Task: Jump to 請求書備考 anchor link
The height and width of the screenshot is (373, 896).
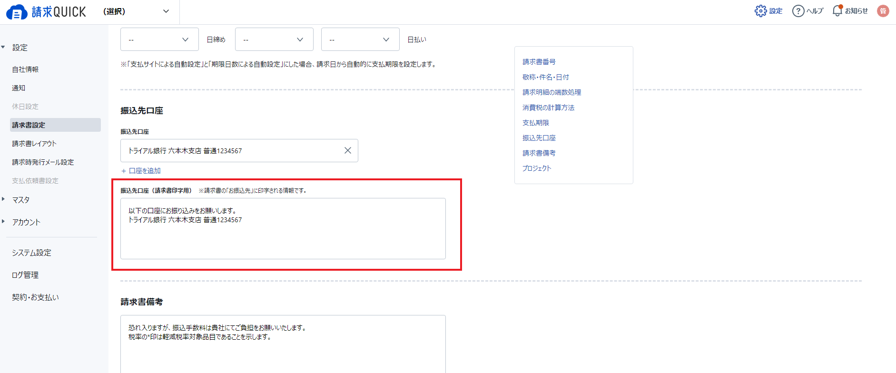Action: click(539, 153)
